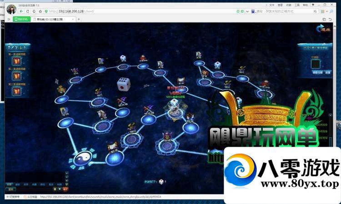Click the skin shirt icon in title bar

(x=313, y=5)
